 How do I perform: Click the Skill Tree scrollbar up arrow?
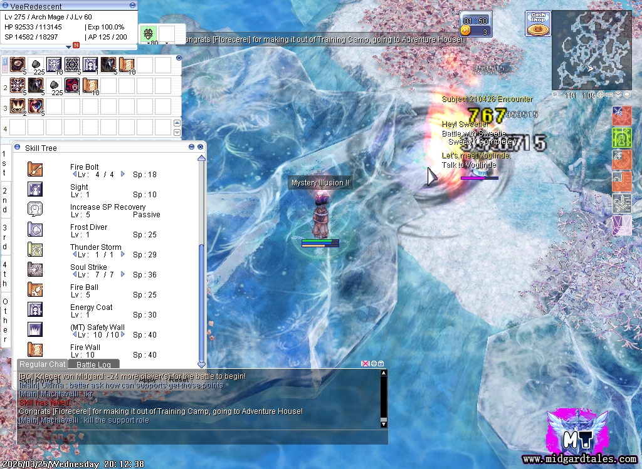pos(201,158)
